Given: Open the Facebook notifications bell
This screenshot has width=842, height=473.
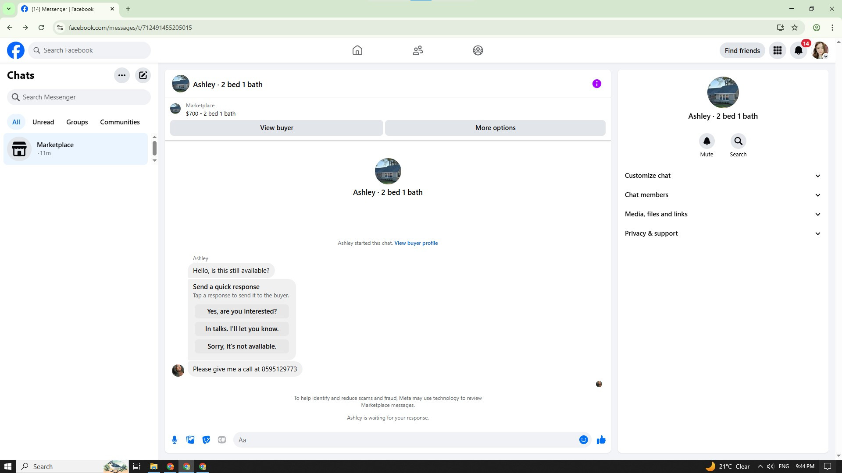Looking at the screenshot, I should [x=799, y=50].
